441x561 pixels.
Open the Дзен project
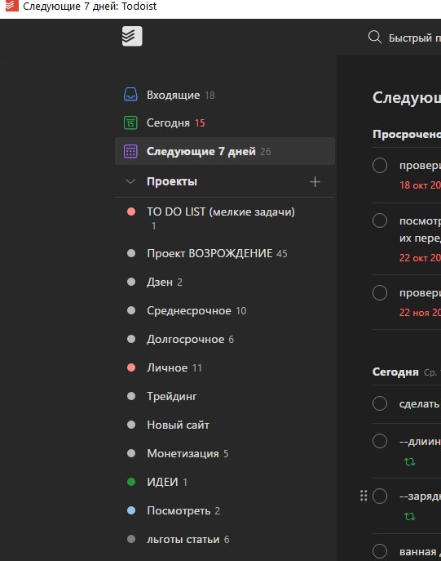225,282
